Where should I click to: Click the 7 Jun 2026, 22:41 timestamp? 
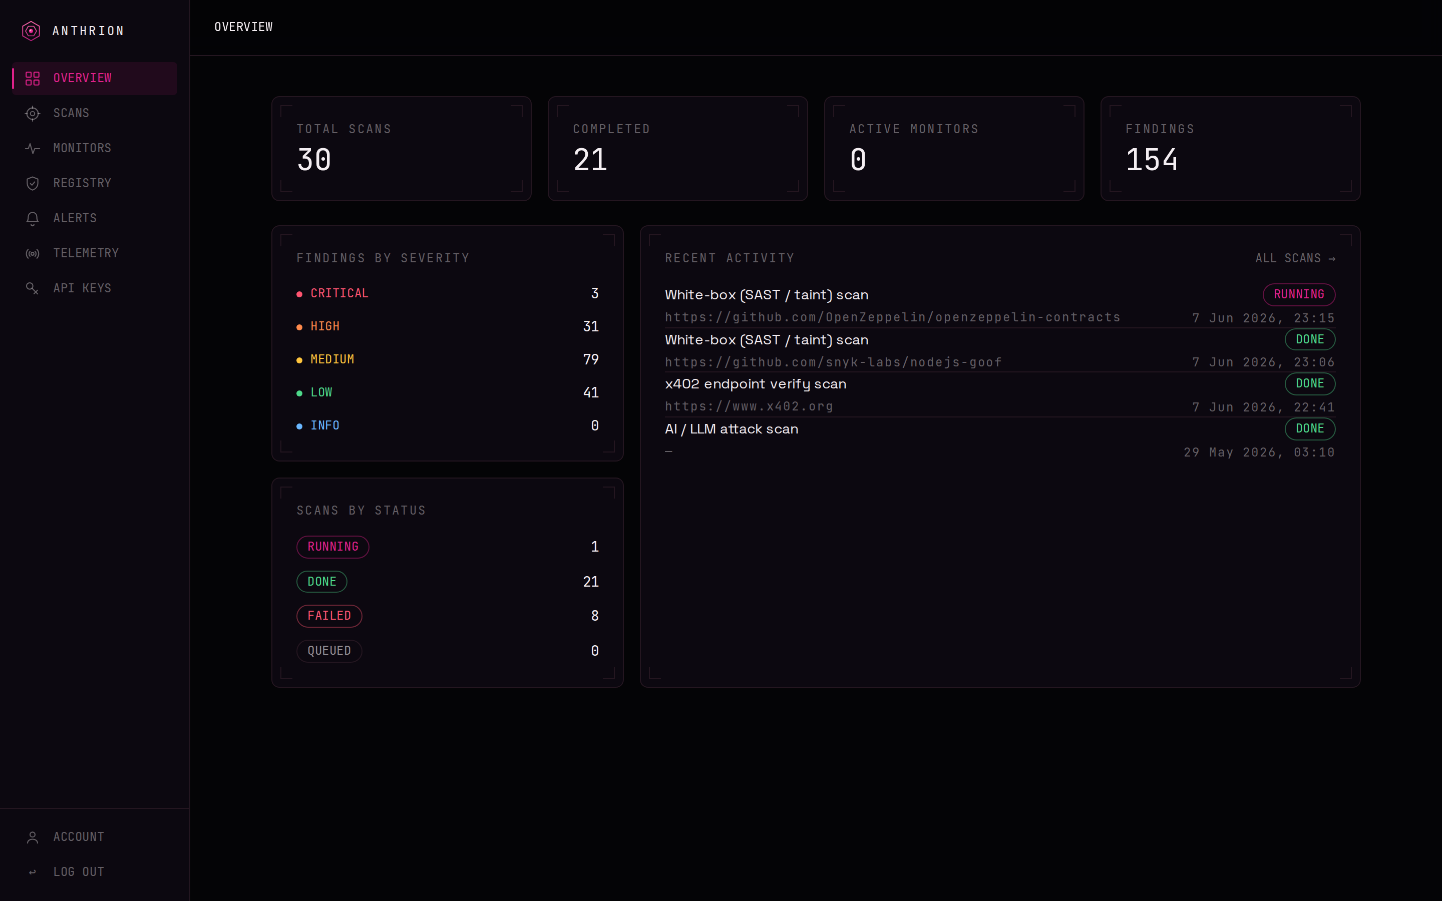click(1263, 407)
